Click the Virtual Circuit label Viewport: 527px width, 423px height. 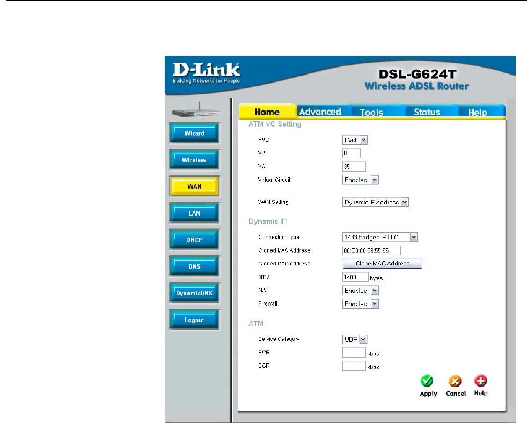(x=274, y=180)
